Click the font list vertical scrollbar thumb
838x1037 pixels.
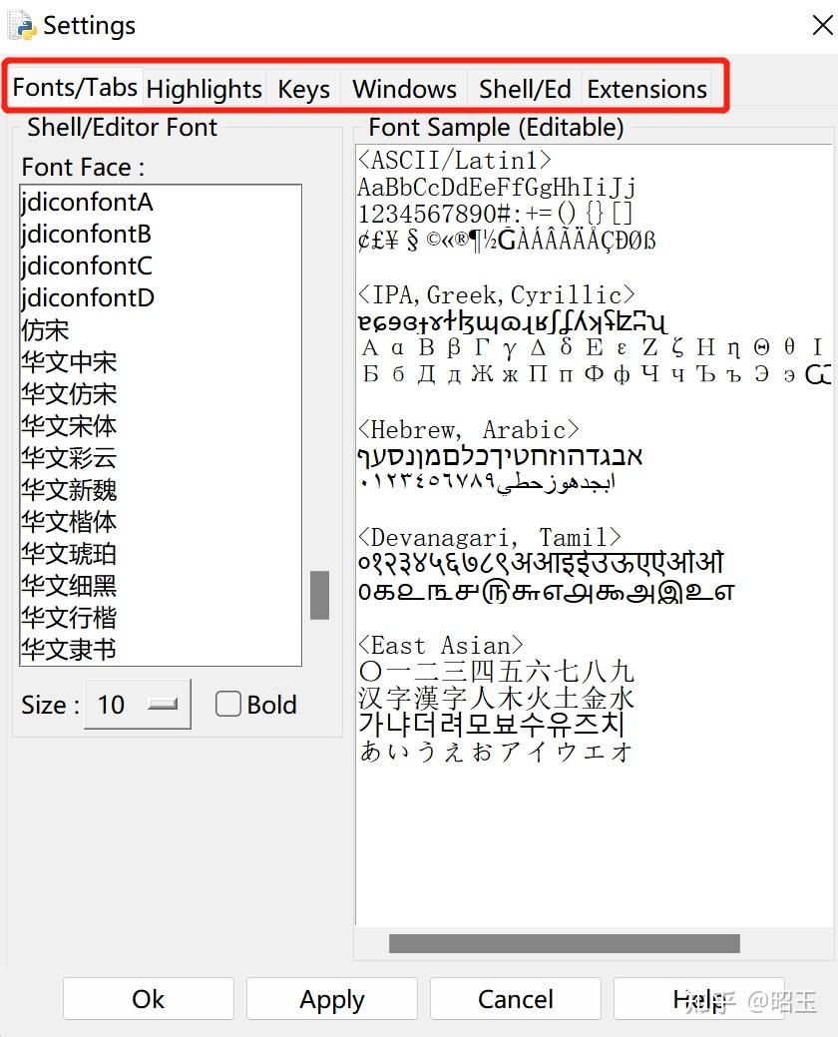(x=320, y=595)
